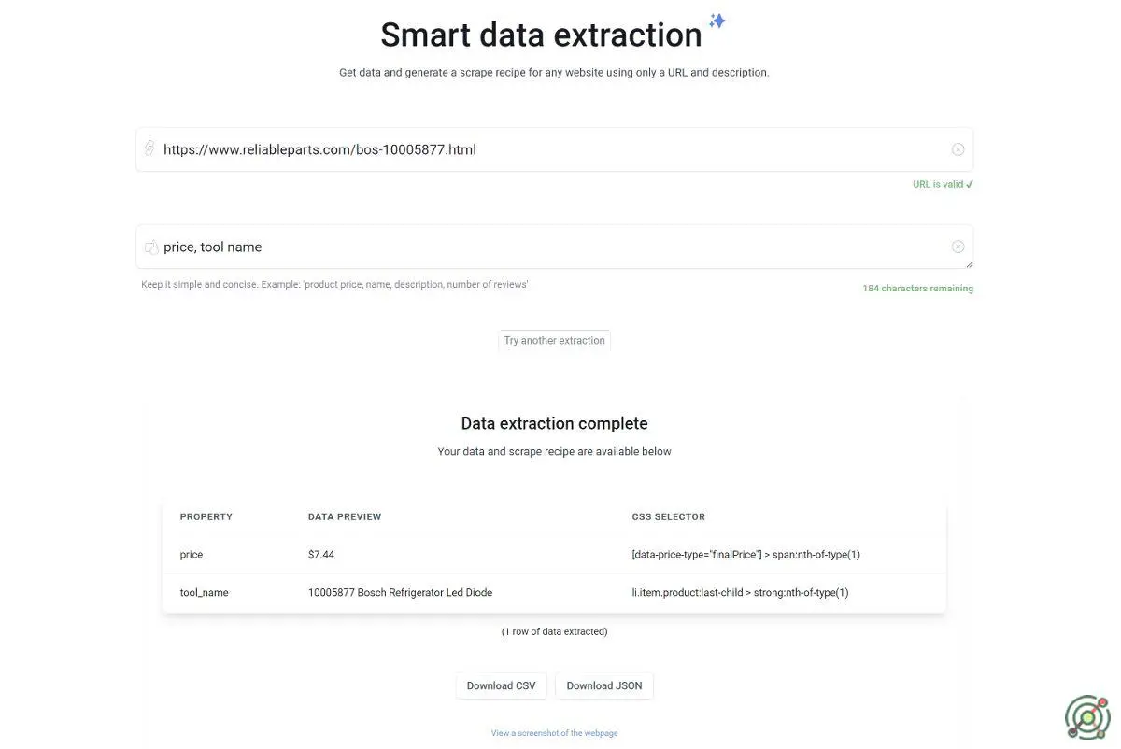Viewport: 1121px width, 749px height.
Task: Open View a screenshot of the webpage link
Action: click(x=554, y=733)
